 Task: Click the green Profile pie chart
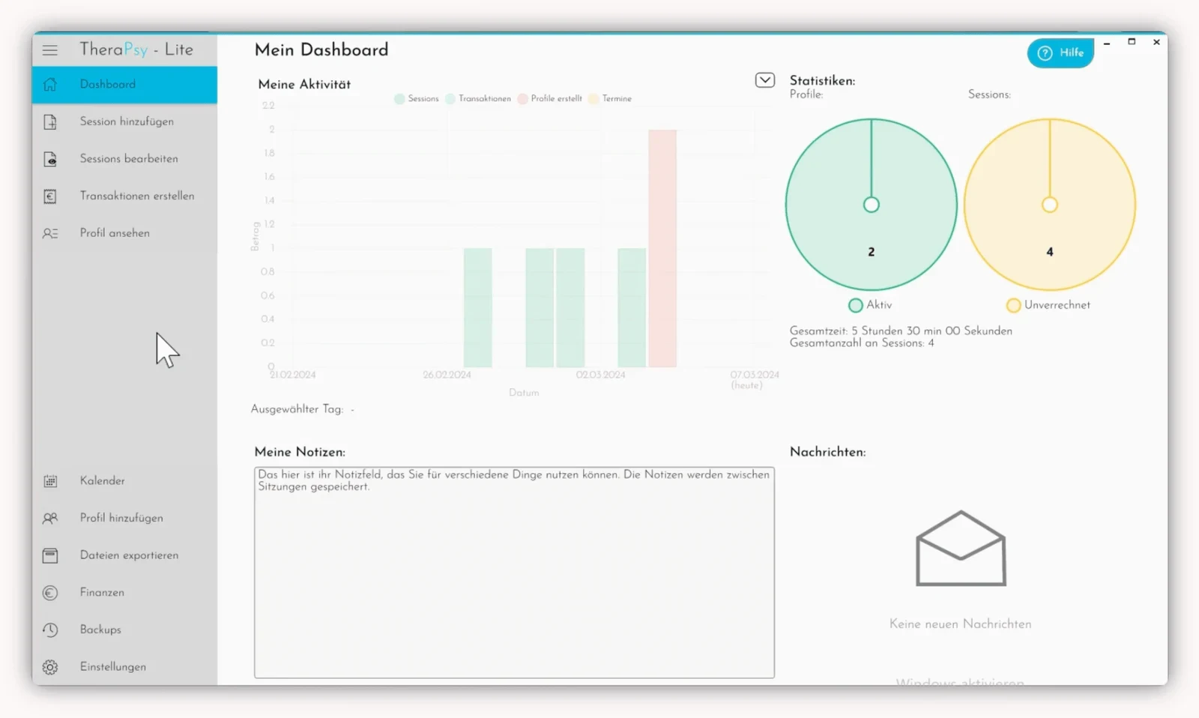pos(871,205)
